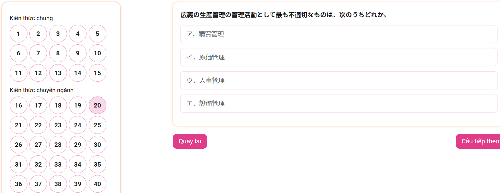Open question 16
Viewport: 500px width, 193px height.
pyautogui.click(x=19, y=105)
